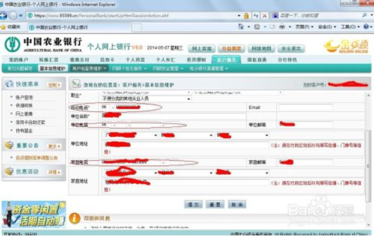The height and width of the screenshot is (236, 374).
Task: Click the IE back arrow button
Action: [x=3, y=16]
